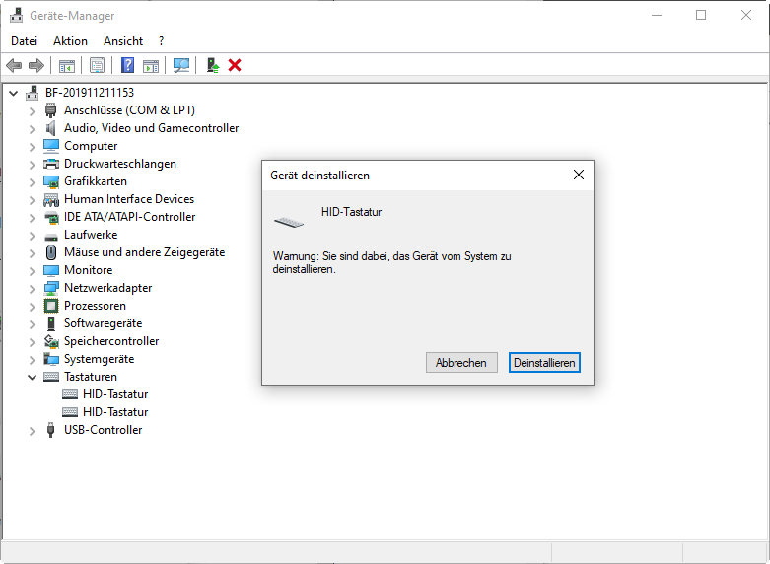
Task: Click Abbrechen to cancel the dialog
Action: pyautogui.click(x=461, y=363)
